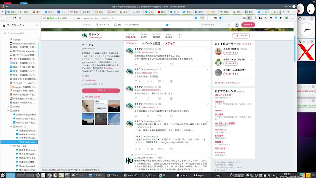Image resolution: width=316 pixels, height=178 pixels.
Task: Open the Firefox hamburger menu
Action: [293, 18]
